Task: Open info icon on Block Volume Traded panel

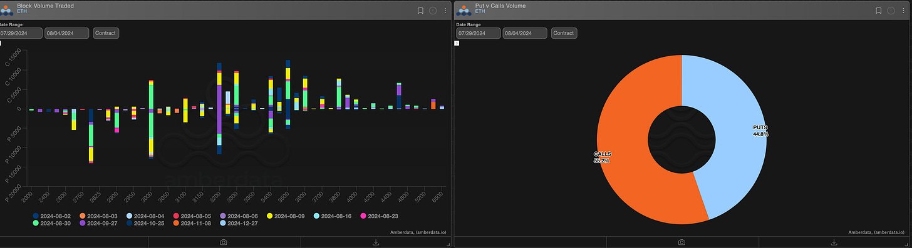Action: [x=433, y=11]
